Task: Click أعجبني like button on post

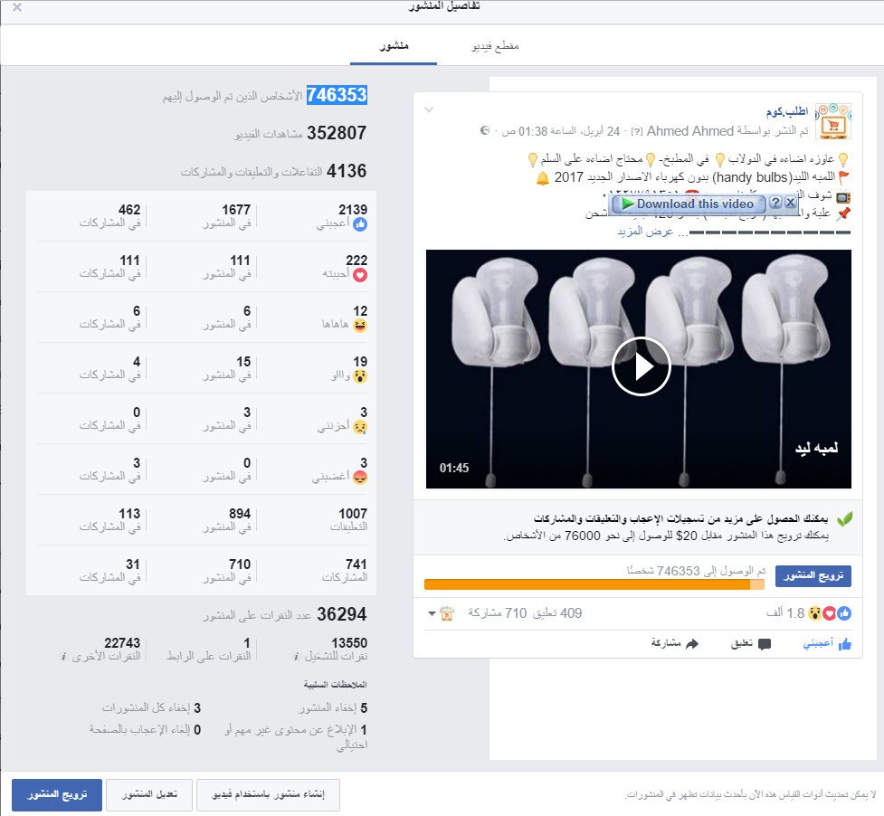Action: point(828,643)
